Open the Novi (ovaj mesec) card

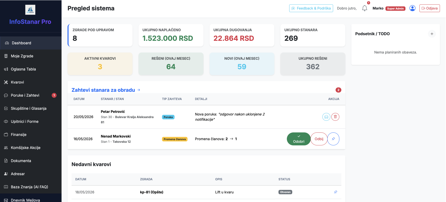tap(242, 63)
